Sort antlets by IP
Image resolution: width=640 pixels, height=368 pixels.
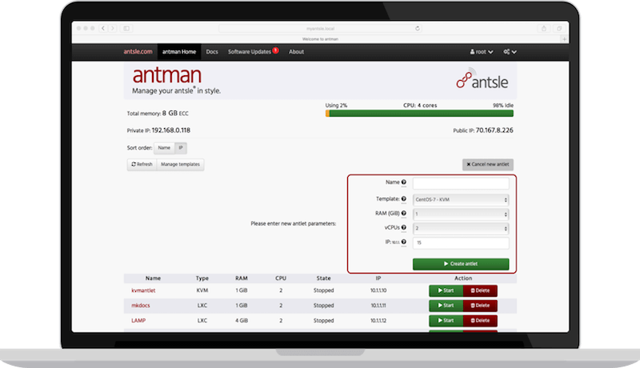click(181, 148)
